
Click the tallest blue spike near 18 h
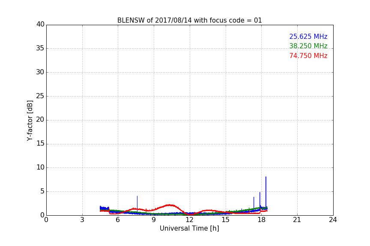pos(266,192)
